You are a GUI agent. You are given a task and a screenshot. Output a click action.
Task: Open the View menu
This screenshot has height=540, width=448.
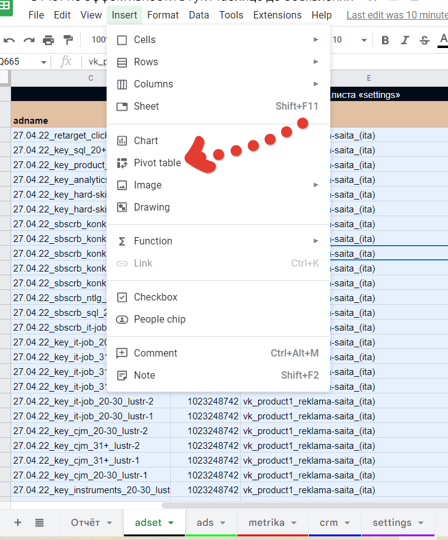(x=91, y=15)
